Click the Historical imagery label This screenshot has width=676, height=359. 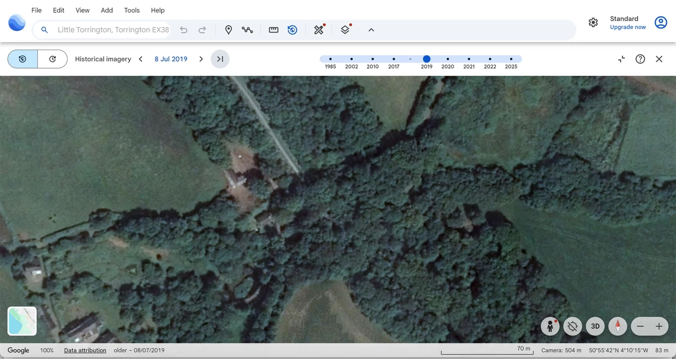coord(103,59)
